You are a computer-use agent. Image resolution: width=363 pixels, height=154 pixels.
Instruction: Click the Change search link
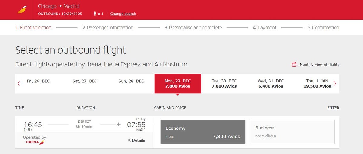[123, 14]
